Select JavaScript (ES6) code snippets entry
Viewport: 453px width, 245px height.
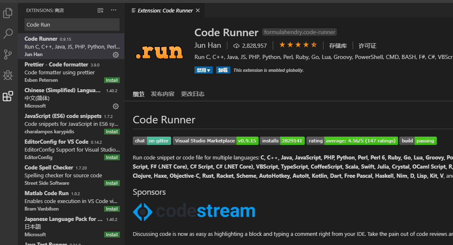pos(71,123)
